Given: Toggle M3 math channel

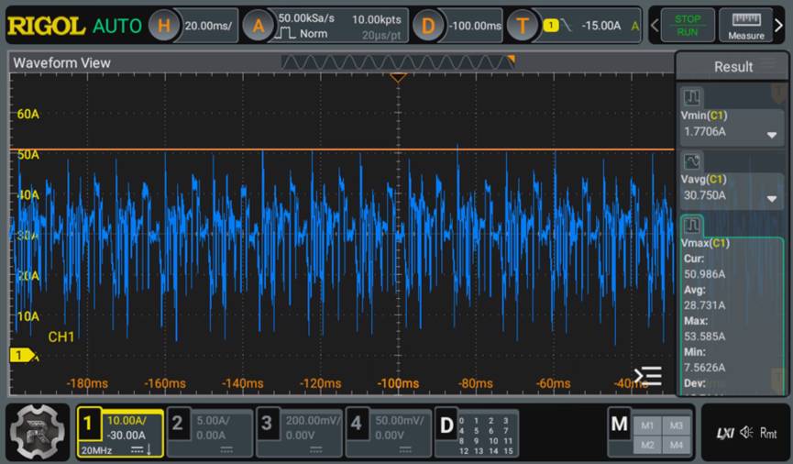Looking at the screenshot, I should 677,425.
